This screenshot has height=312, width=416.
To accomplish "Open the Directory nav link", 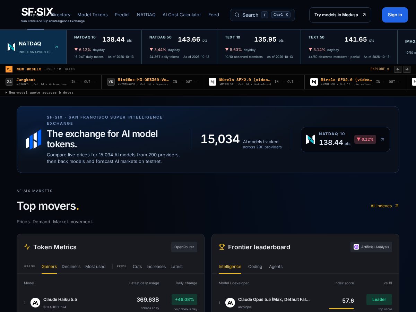I will (x=61, y=15).
